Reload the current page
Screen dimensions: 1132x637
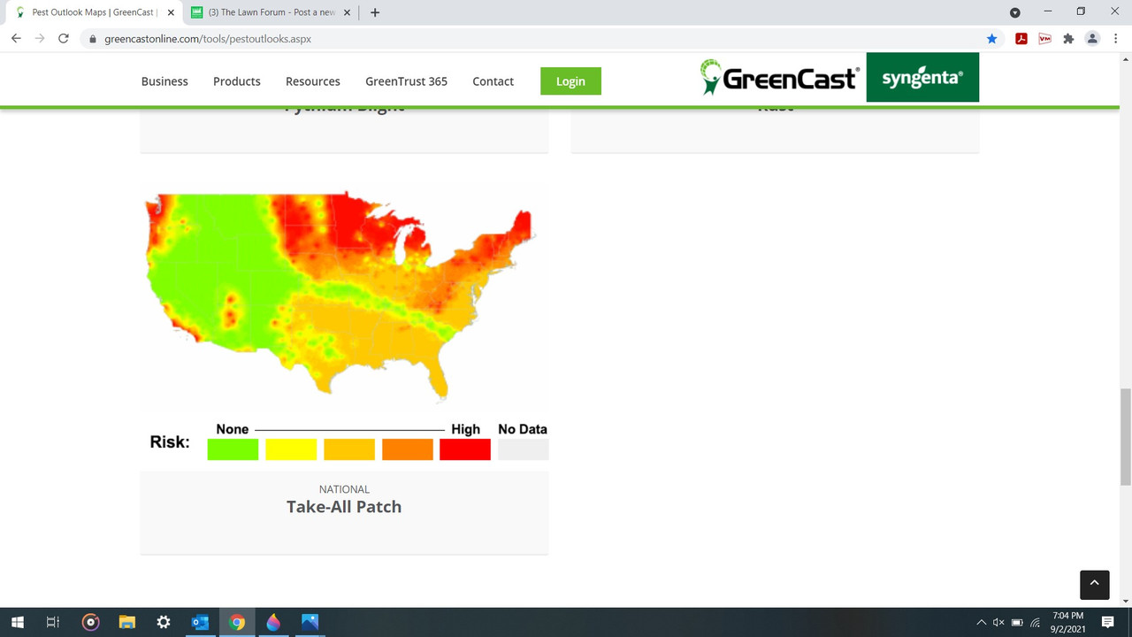pos(62,38)
